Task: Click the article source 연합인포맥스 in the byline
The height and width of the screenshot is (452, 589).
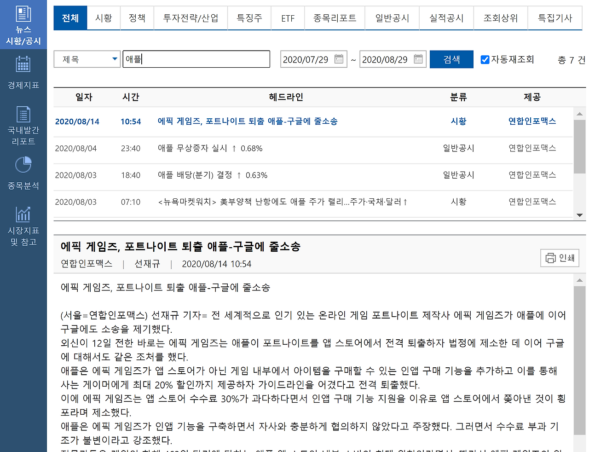Action: coord(87,264)
